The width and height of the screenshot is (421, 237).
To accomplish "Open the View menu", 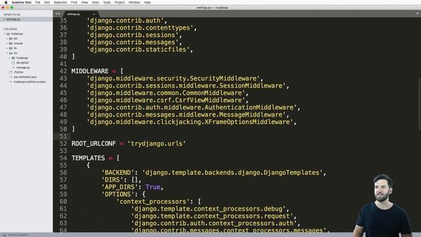I will tap(85, 3).
